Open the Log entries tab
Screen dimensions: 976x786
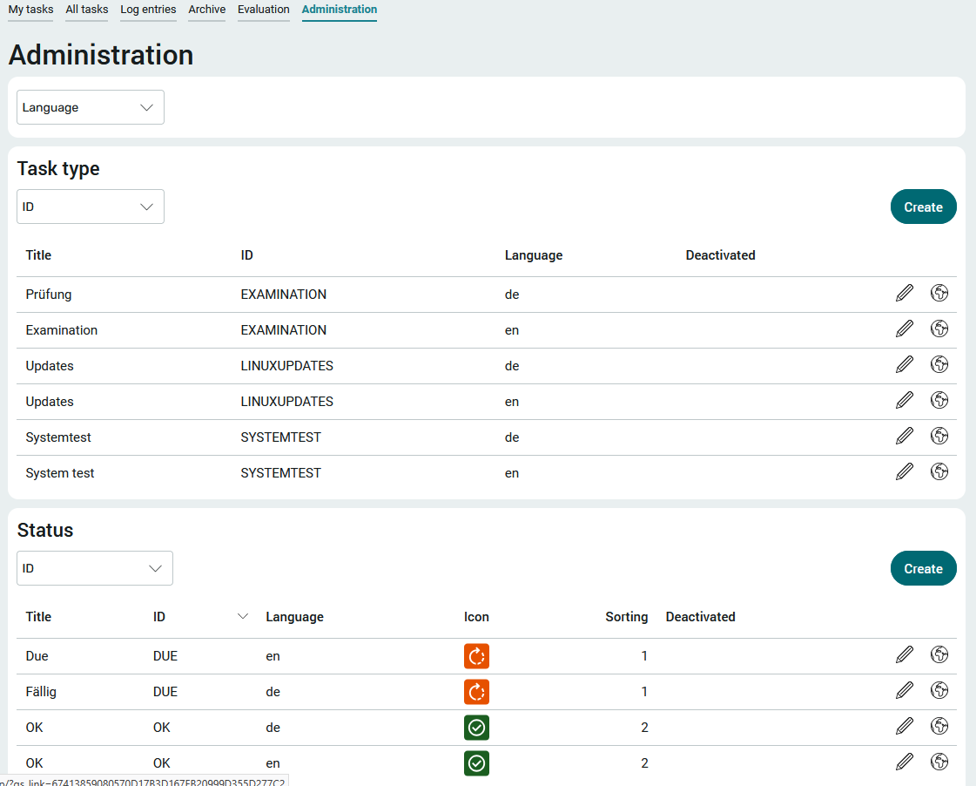click(148, 10)
